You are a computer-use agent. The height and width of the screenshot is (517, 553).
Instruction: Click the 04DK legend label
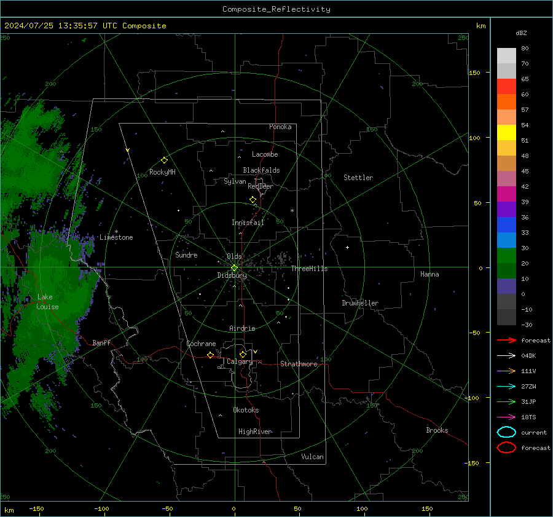(528, 355)
